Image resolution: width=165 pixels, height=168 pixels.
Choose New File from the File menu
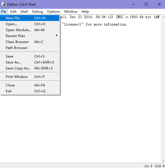pos(29,18)
